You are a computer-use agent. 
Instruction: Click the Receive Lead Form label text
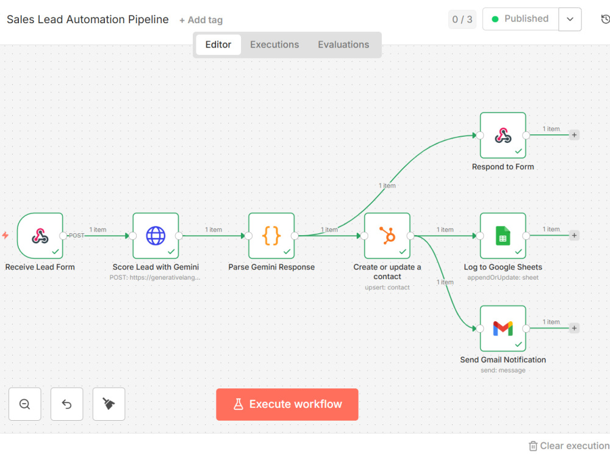pos(40,267)
